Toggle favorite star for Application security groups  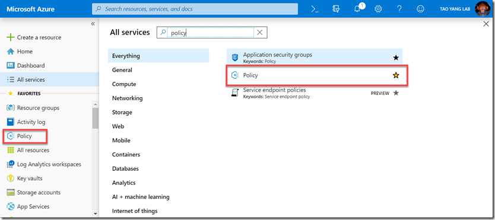396,58
